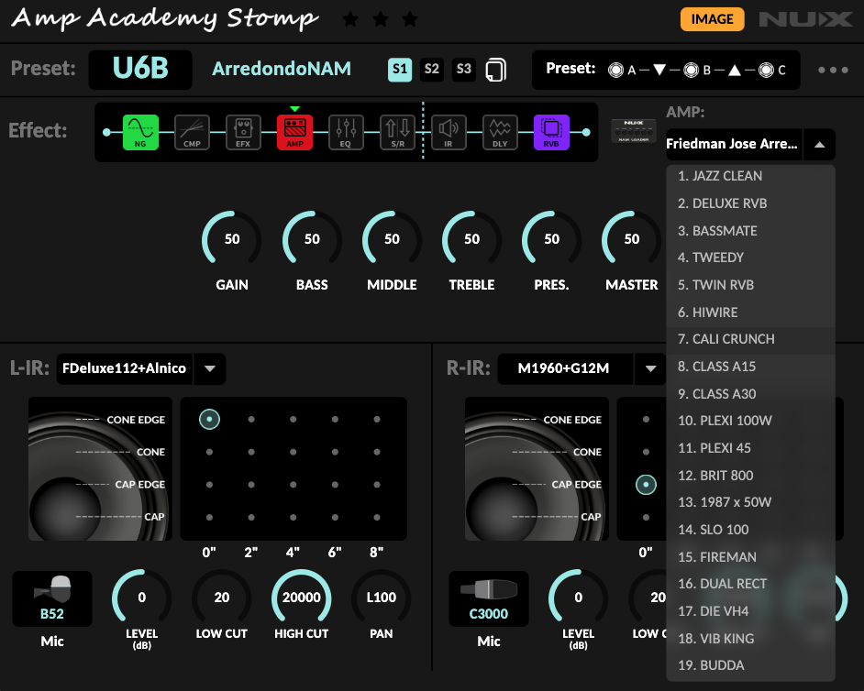Choose 7. CALI CRUNCH amp

click(x=750, y=339)
